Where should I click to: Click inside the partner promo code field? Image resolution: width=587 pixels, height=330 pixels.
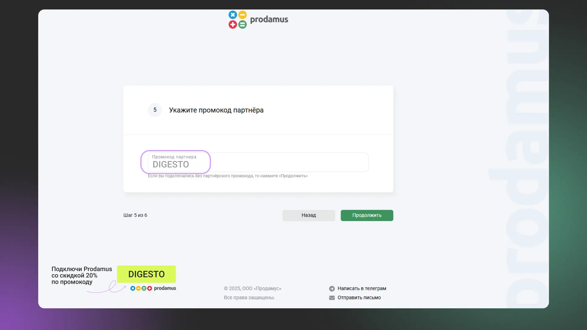(x=258, y=162)
